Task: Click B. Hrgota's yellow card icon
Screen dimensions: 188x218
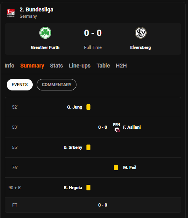Action: coord(88,188)
